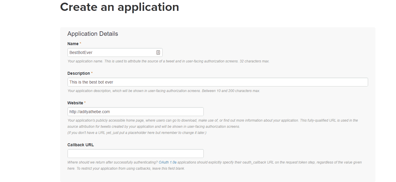This screenshot has height=182, width=396.
Task: Click the Website URL input field
Action: point(135,112)
